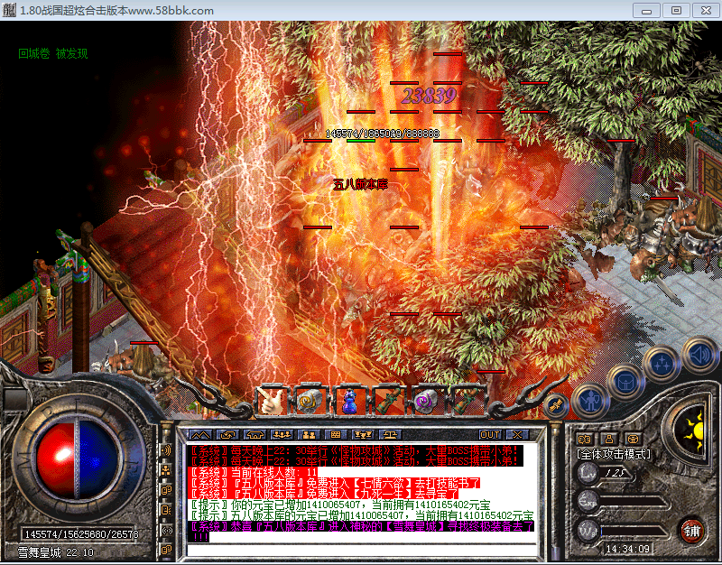The height and width of the screenshot is (565, 722).
Task: Toggle game sound with the speaker button
Action: (699, 354)
